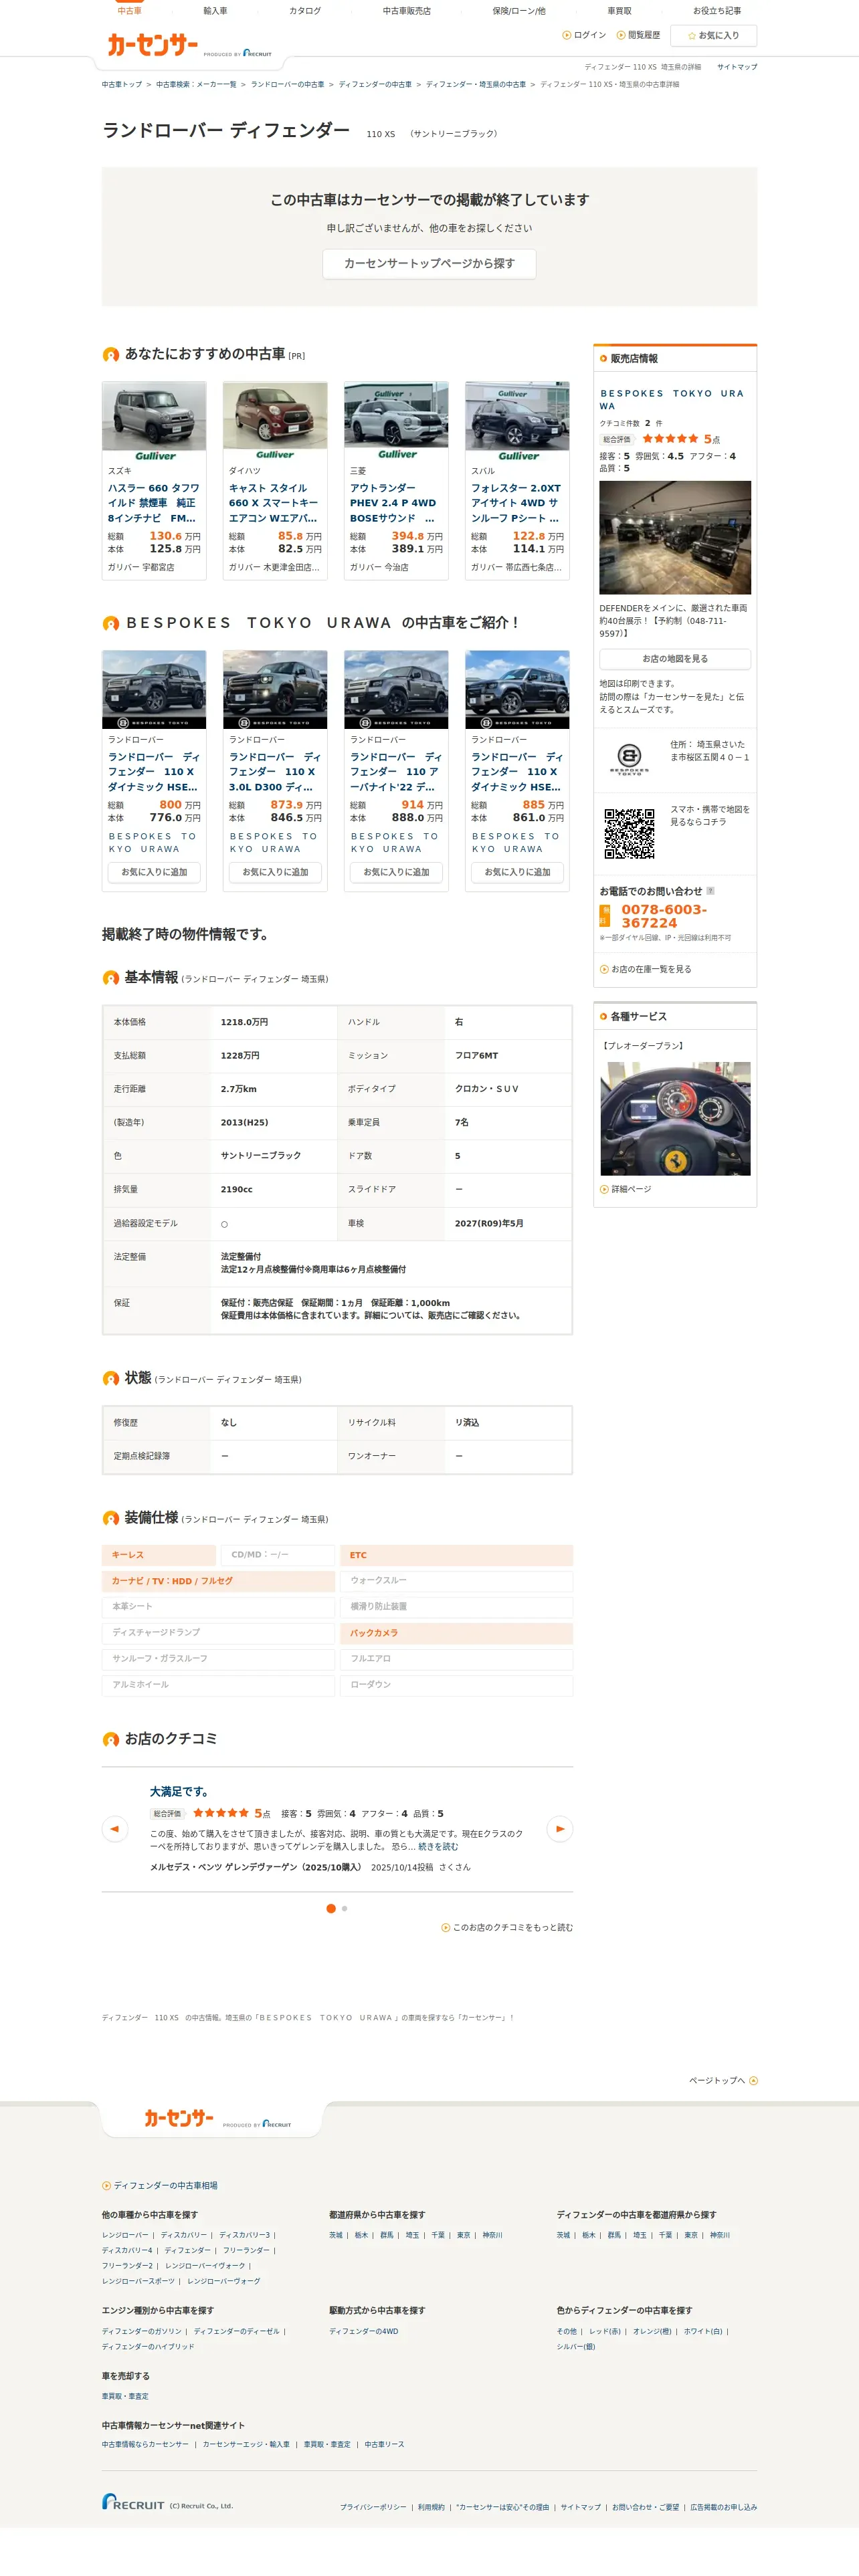Image resolution: width=859 pixels, height=2576 pixels.
Task: Open お店の在庫一覧を見る link
Action: 651,969
